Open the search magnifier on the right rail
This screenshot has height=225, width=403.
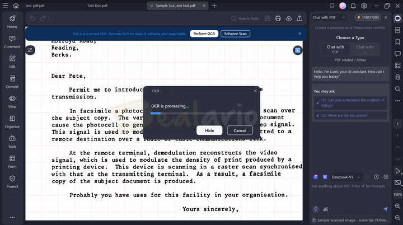397,89
